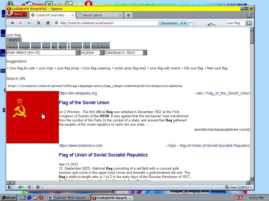Open Opera Link sync status icon
The image size is (269, 201).
(20, 187)
